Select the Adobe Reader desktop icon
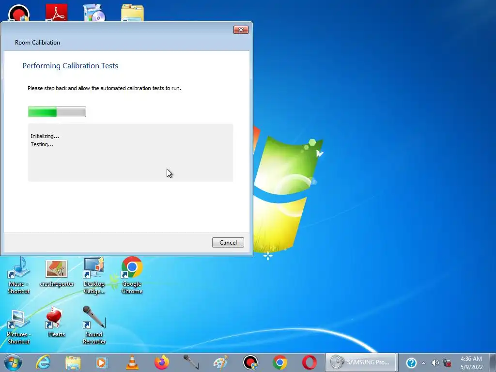Image resolution: width=496 pixels, height=372 pixels. tap(56, 13)
